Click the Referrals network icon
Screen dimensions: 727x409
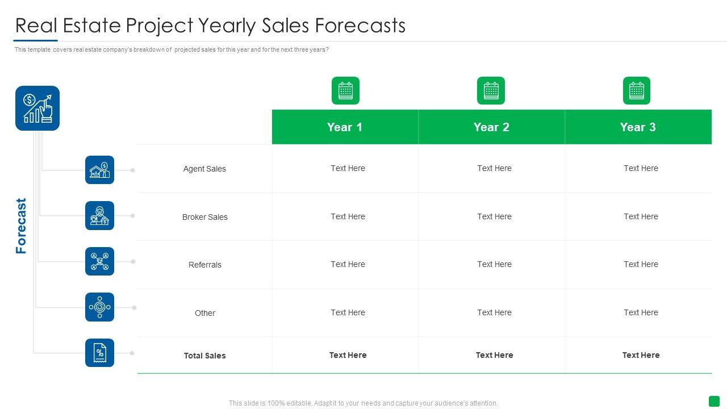99,261
